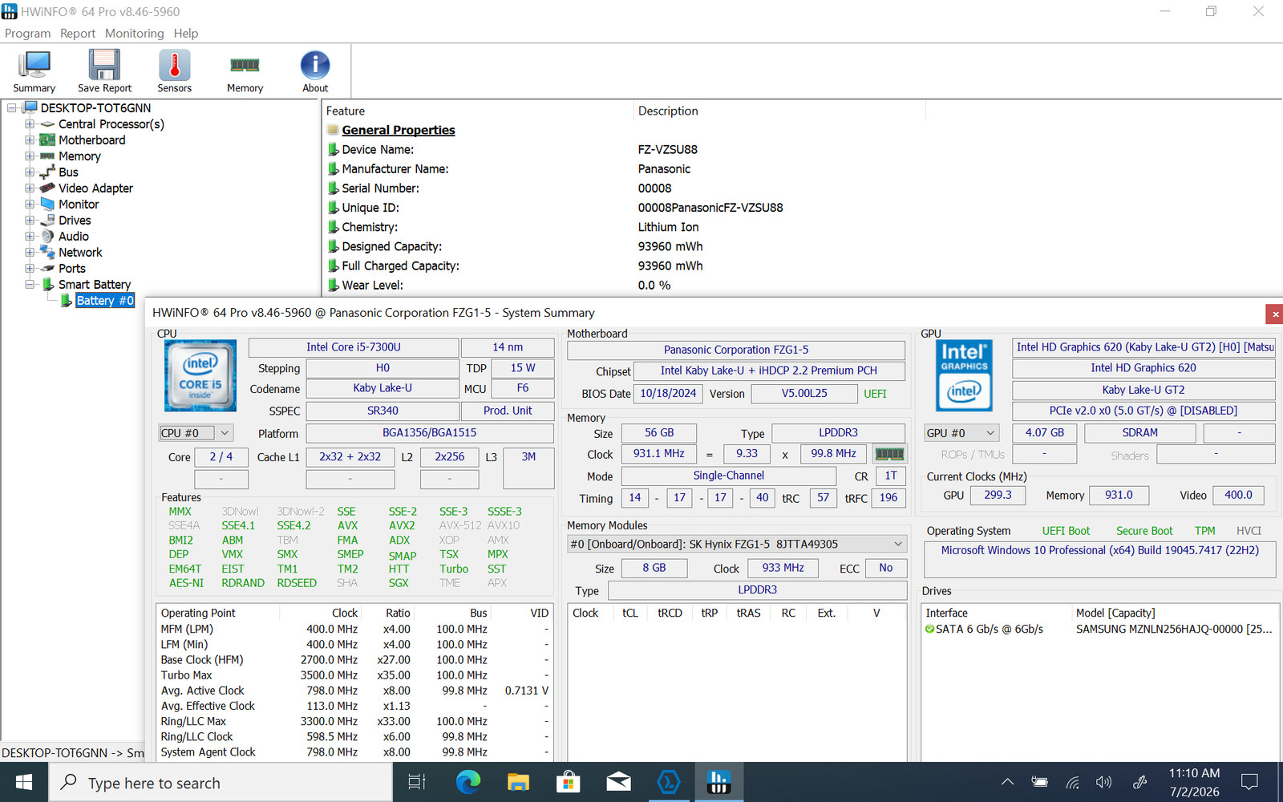Expand the Drives tree node
Image resolution: width=1283 pixels, height=802 pixels.
30,221
